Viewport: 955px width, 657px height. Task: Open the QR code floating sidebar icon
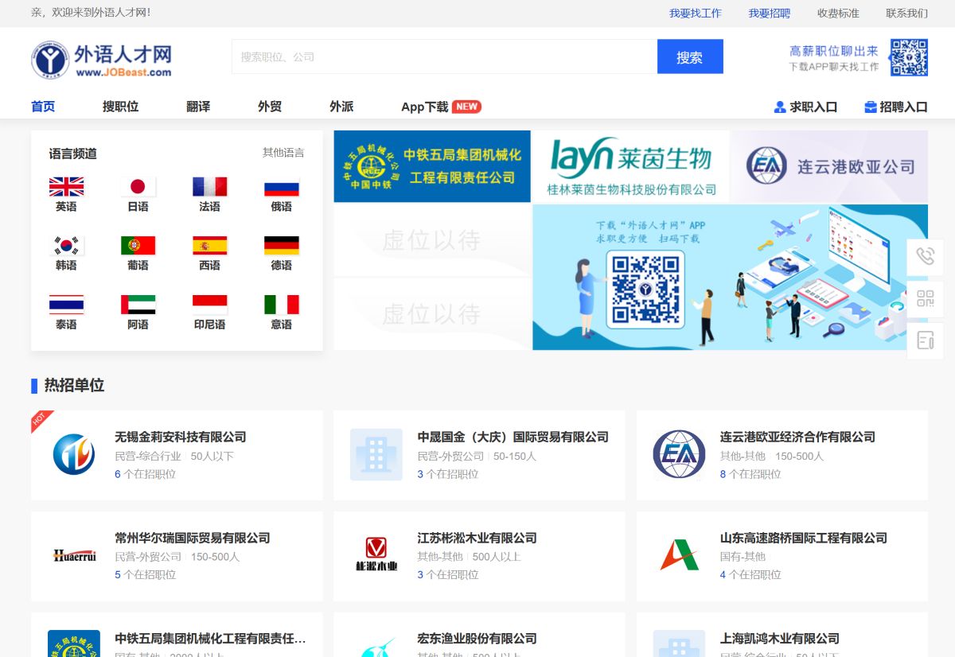925,299
